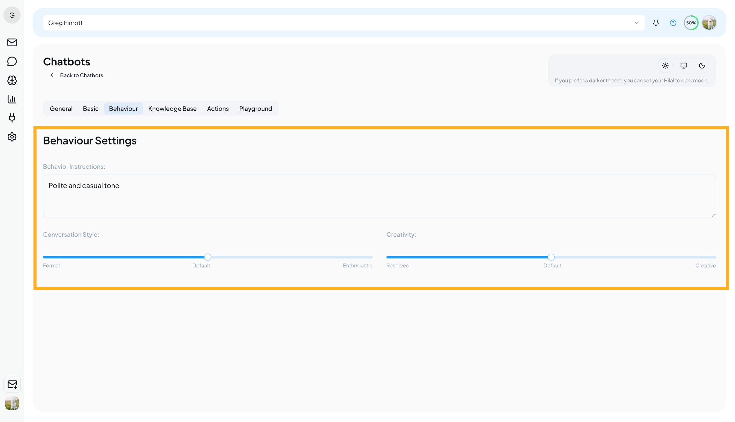Screen dimensions: 735x422
Task: Open the profile avatar menu at top right
Action: (x=710, y=23)
